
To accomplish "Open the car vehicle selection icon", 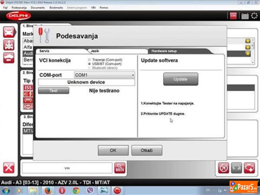I will point(9,32).
